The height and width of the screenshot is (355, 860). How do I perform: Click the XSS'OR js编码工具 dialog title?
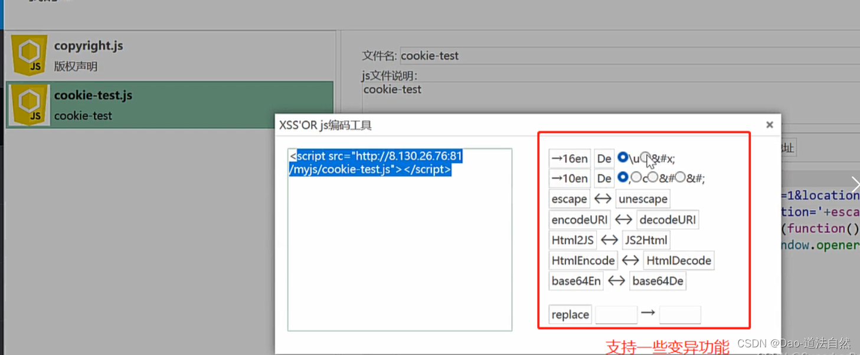[x=325, y=125]
